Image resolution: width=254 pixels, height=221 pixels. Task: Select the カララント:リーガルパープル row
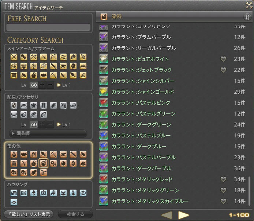(x=172, y=48)
